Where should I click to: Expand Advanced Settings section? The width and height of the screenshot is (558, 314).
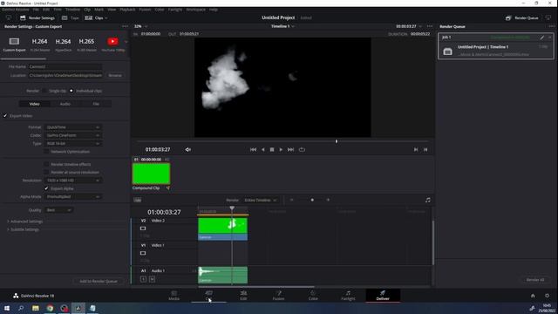[25, 222]
